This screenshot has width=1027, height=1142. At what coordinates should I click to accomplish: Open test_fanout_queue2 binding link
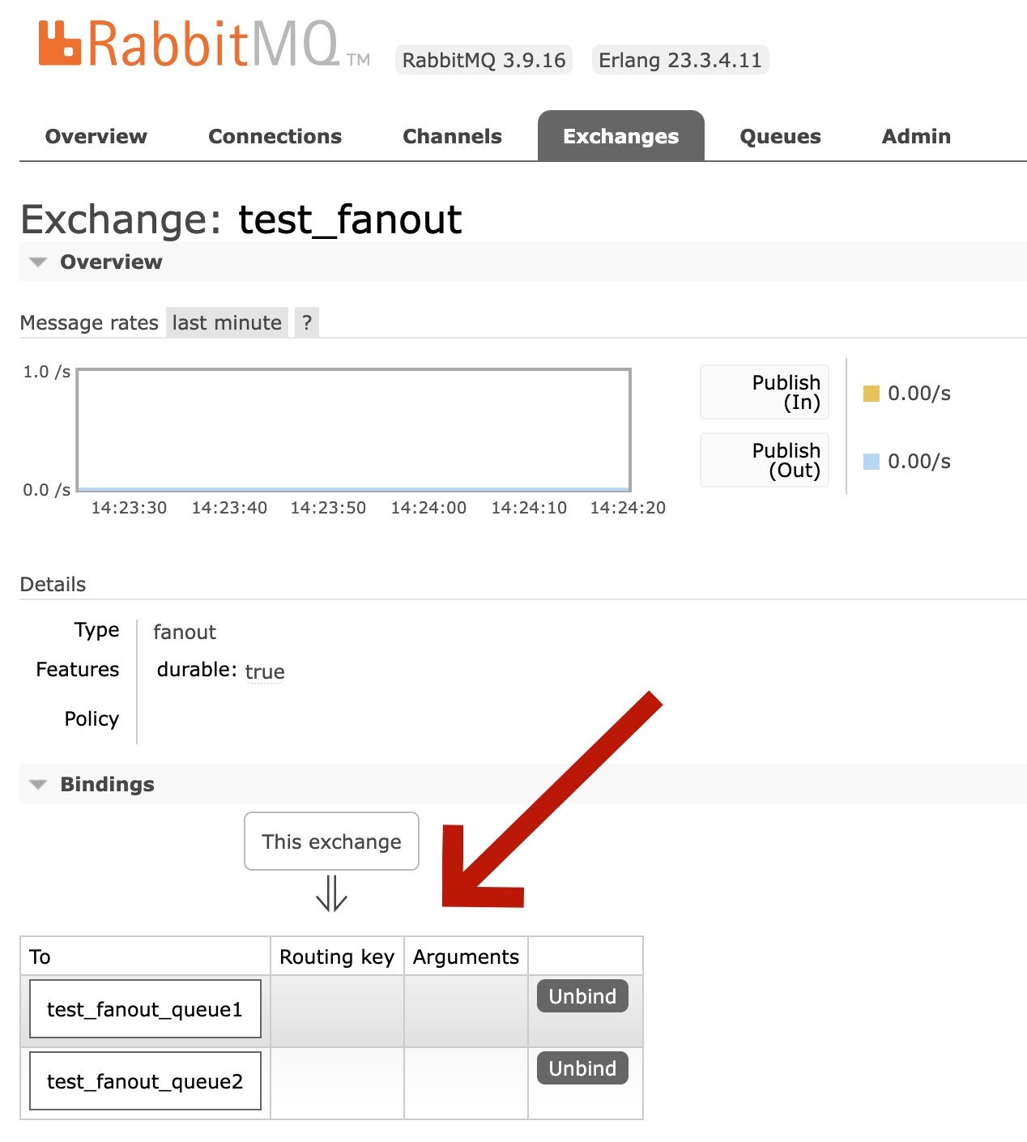point(145,1081)
